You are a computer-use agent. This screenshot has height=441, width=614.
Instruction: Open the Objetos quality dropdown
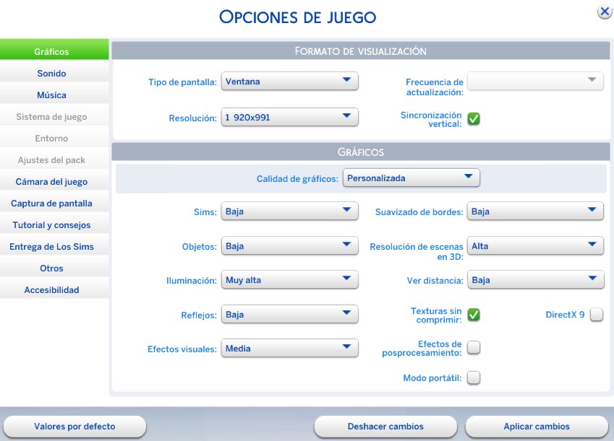point(289,246)
